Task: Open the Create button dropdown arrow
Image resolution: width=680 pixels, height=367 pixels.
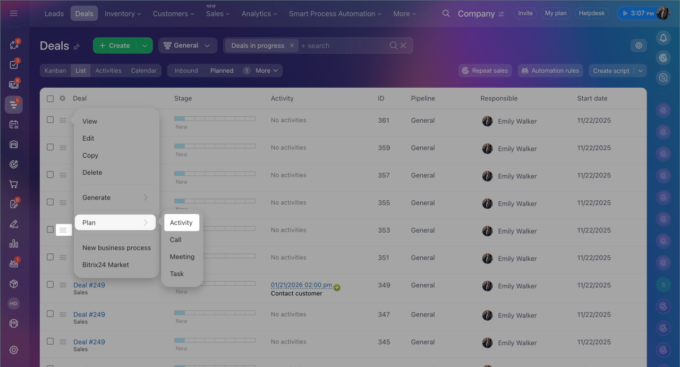Action: pyautogui.click(x=144, y=46)
